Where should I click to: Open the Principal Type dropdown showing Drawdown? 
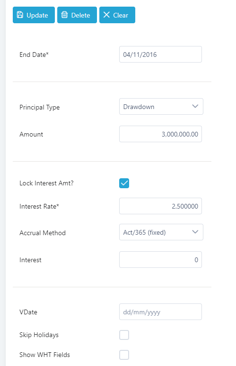[x=161, y=107]
